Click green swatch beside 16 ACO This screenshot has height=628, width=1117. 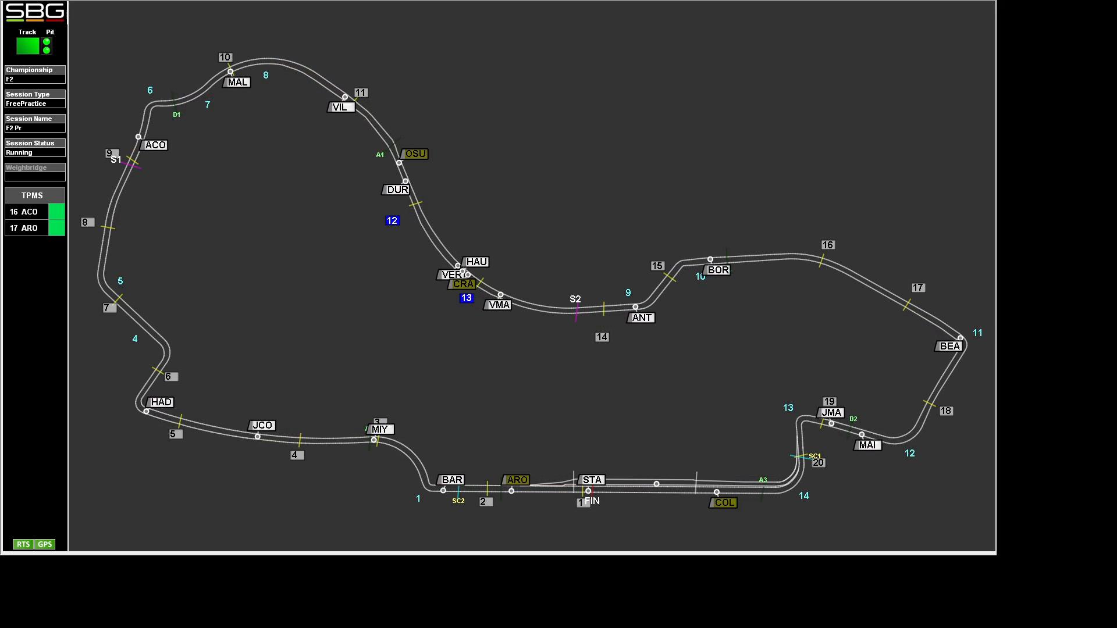tap(56, 212)
